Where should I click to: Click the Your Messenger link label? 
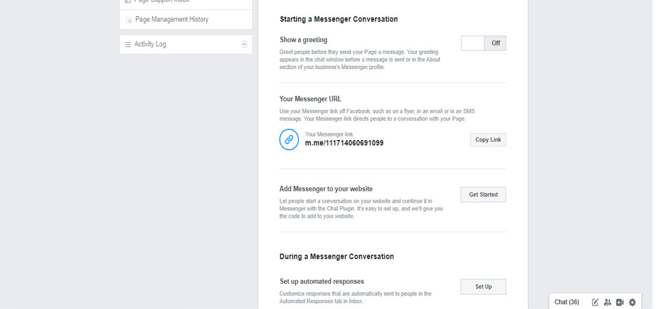pyautogui.click(x=329, y=134)
